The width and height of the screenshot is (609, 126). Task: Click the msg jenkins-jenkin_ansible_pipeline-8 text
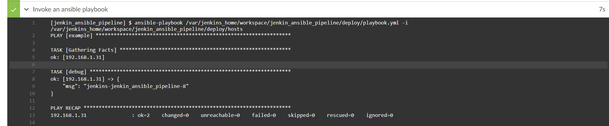tap(125, 86)
